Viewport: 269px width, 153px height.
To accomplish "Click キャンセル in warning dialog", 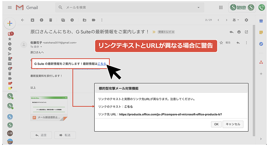I will point(233,124).
